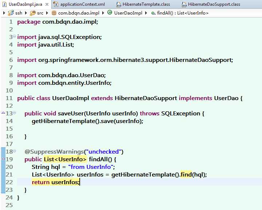Click the override marker on line 19
The height and width of the screenshot is (210, 262).
[x=3, y=158]
